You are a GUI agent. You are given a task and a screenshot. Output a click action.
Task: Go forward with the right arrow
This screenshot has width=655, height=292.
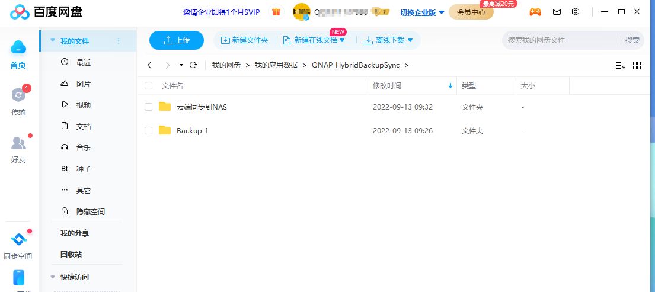click(x=168, y=65)
